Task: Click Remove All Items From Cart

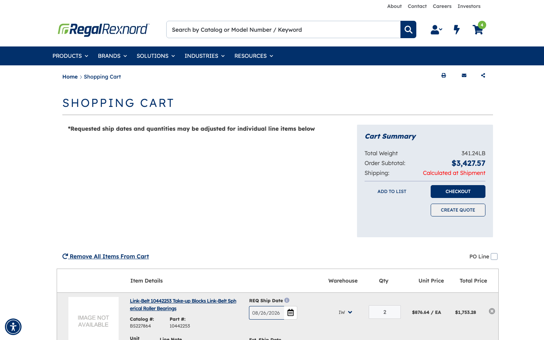Action: 105,257
